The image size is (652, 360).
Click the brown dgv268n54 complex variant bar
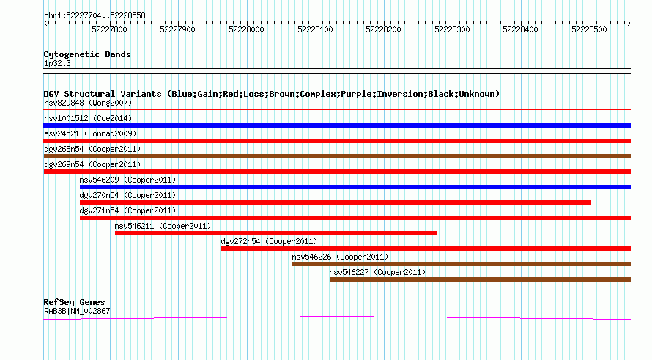[x=337, y=156]
